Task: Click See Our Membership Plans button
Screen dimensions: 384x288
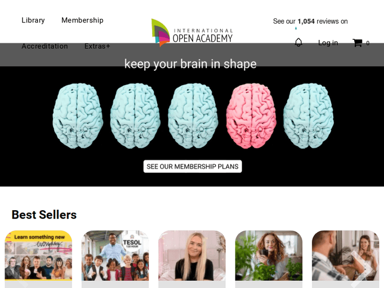Action: click(x=193, y=166)
